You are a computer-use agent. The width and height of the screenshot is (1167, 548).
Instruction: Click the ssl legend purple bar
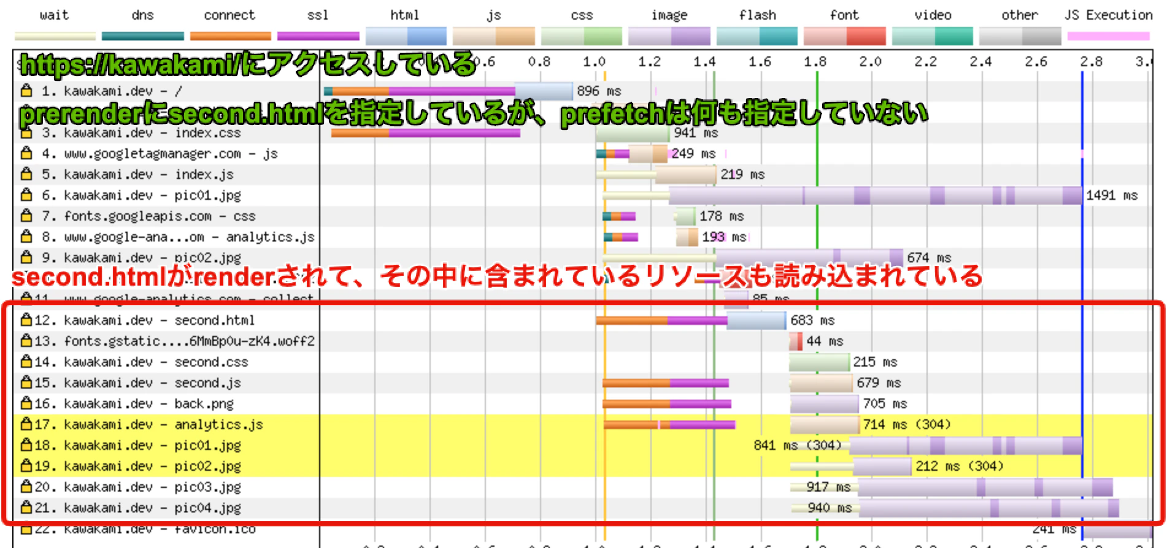coord(318,36)
